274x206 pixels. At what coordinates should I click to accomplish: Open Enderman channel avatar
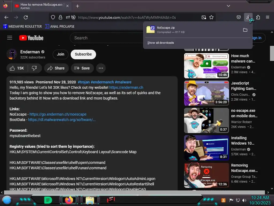pyautogui.click(x=12, y=54)
